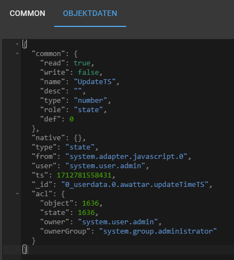Click the "system.group.administrator" ownerGroup value
This screenshot has width=234, height=260.
point(158,231)
